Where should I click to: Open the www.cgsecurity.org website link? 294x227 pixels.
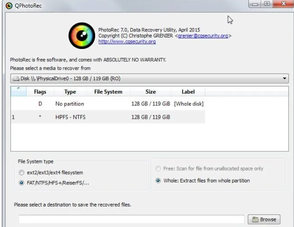pyautogui.click(x=127, y=42)
